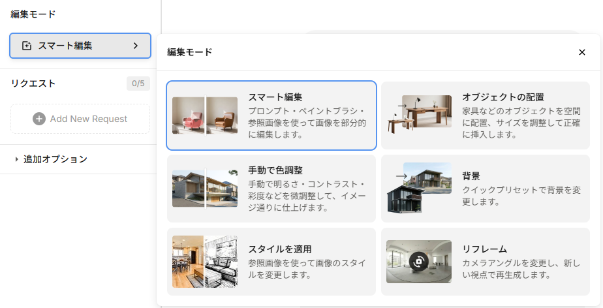Screen dimensions: 603x308
Task: Click the スマート編集 sparkle icon in sidebar button
Action: click(x=27, y=46)
